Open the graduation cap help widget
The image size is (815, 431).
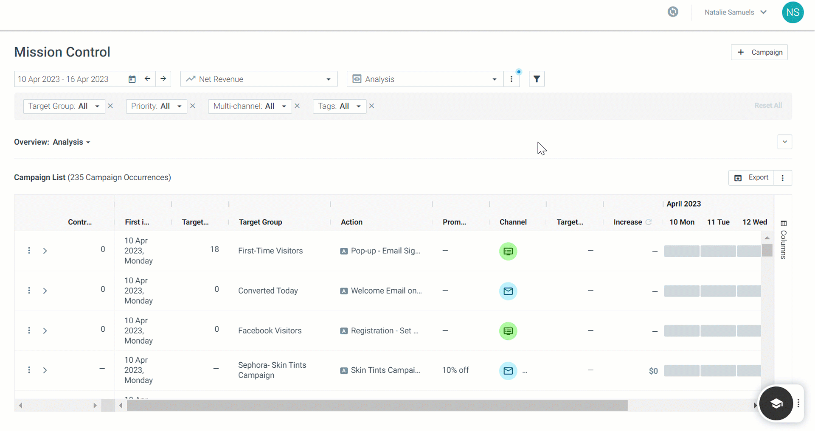[776, 403]
